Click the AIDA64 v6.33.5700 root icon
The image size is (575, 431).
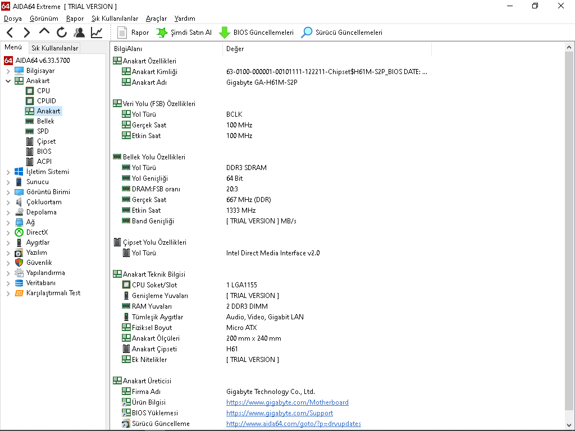point(8,61)
